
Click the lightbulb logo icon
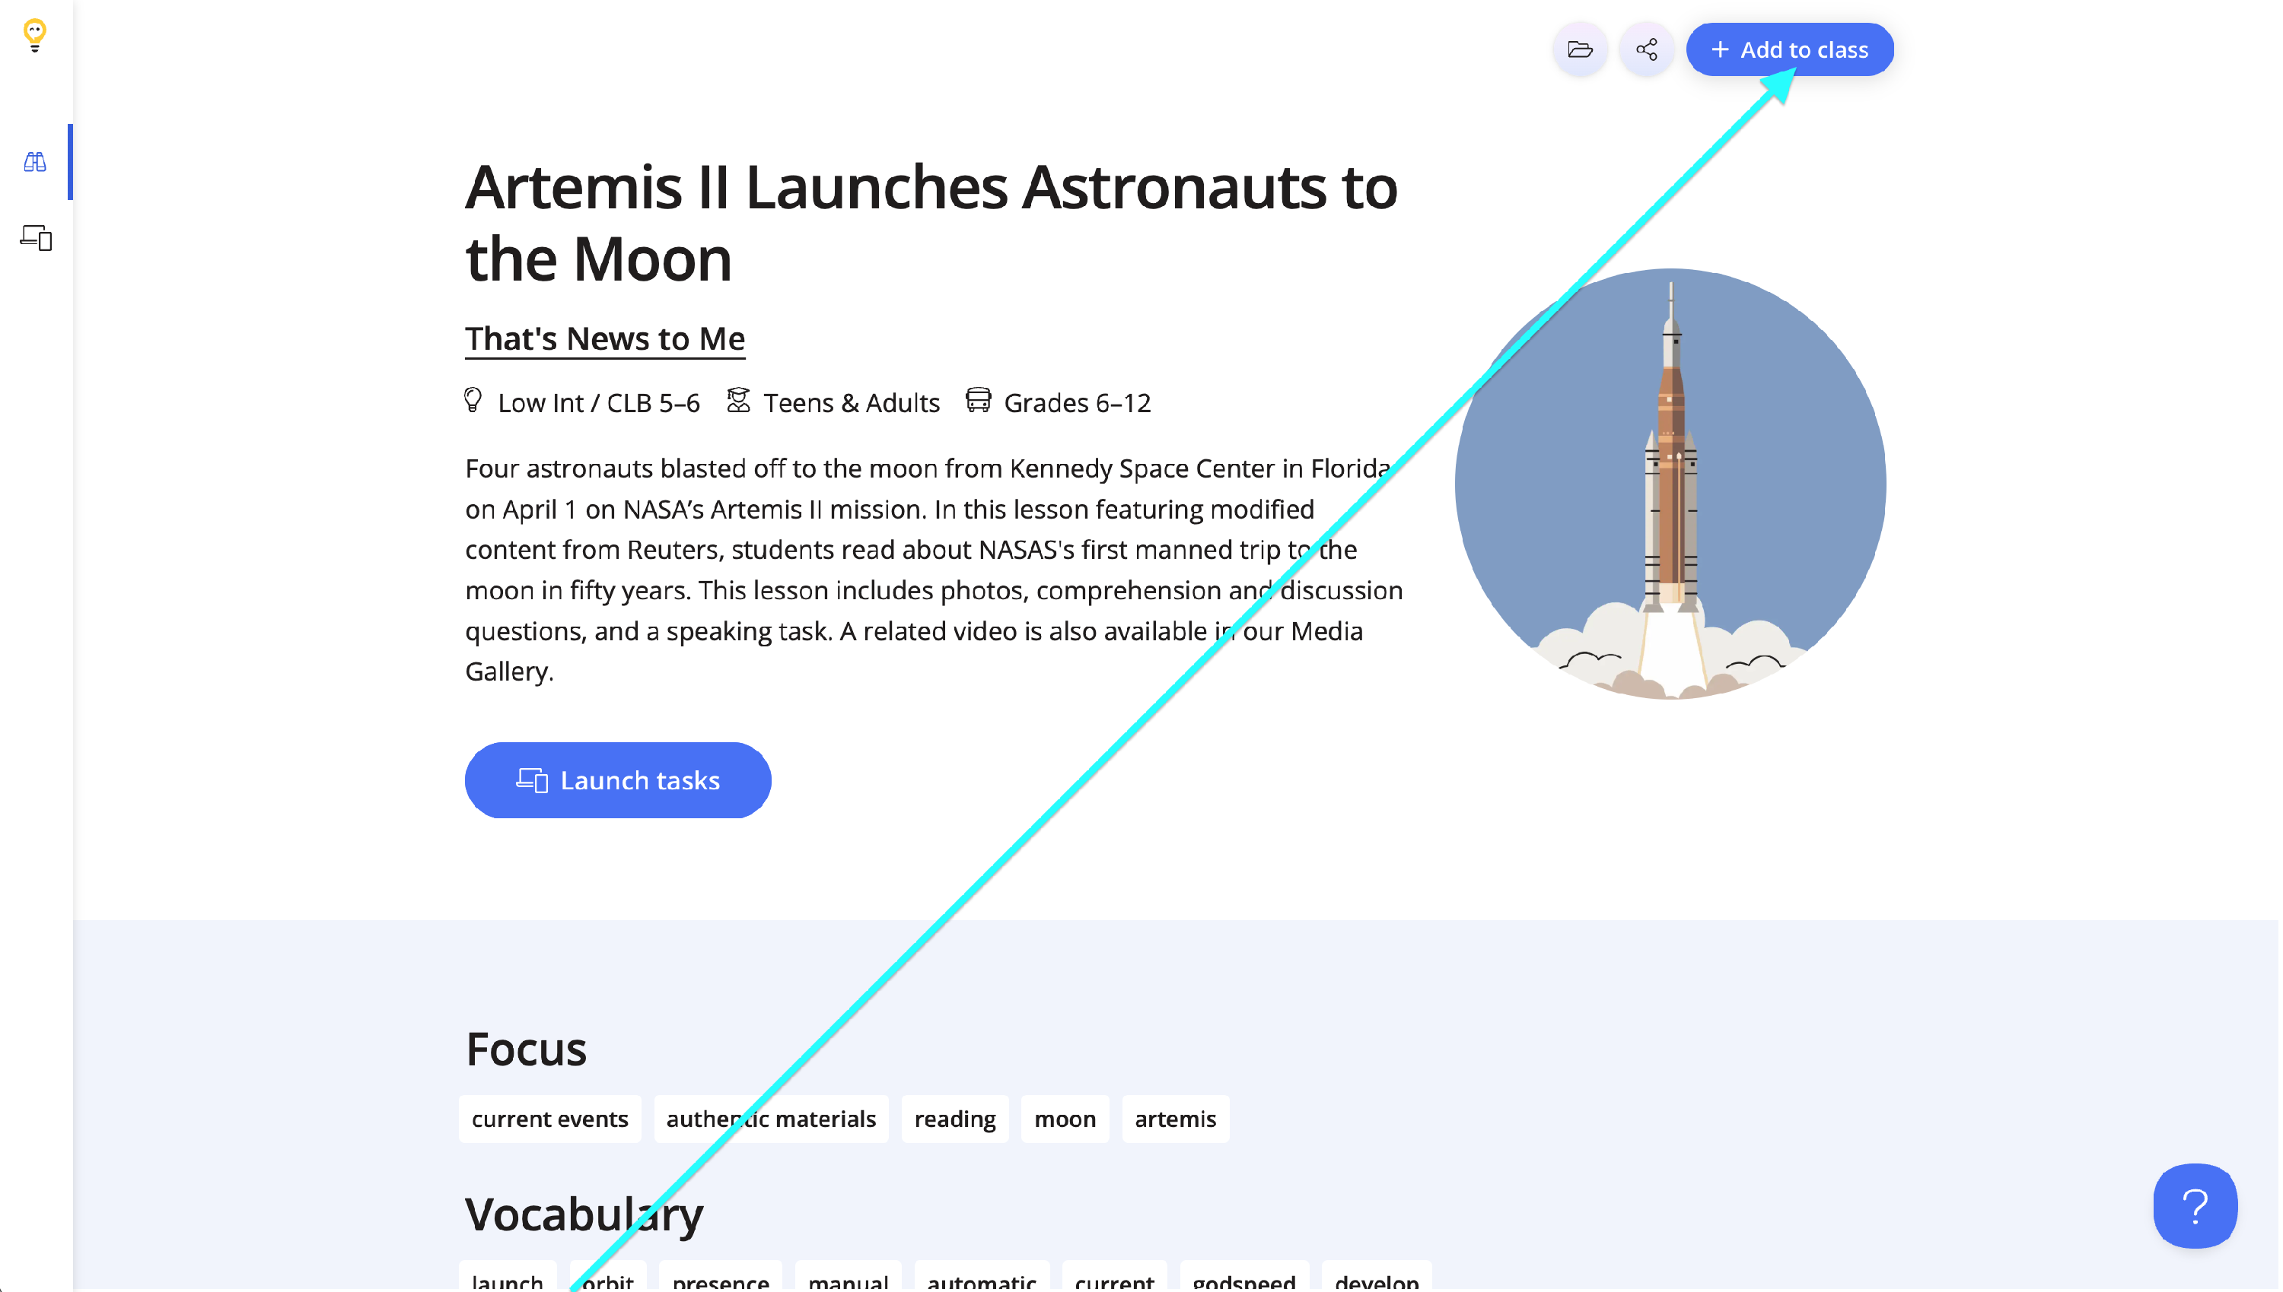(x=35, y=36)
